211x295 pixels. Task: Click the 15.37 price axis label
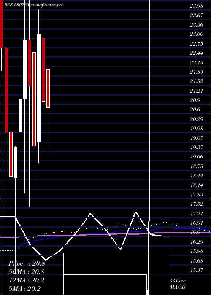pyautogui.click(x=196, y=270)
